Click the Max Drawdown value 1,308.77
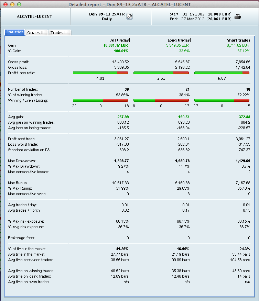 pos(122,161)
